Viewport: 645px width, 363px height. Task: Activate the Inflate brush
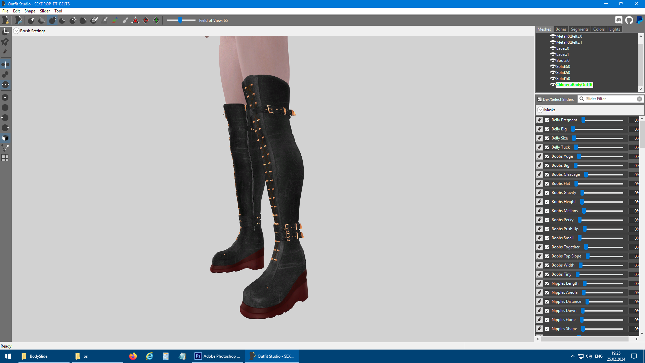pyautogui.click(x=52, y=20)
